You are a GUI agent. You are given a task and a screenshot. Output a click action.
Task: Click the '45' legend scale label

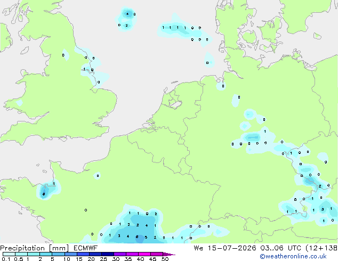point(152,259)
